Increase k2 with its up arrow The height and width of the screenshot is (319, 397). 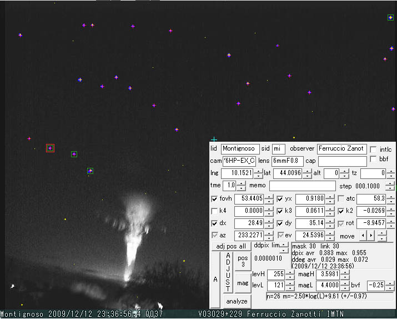click(390, 208)
